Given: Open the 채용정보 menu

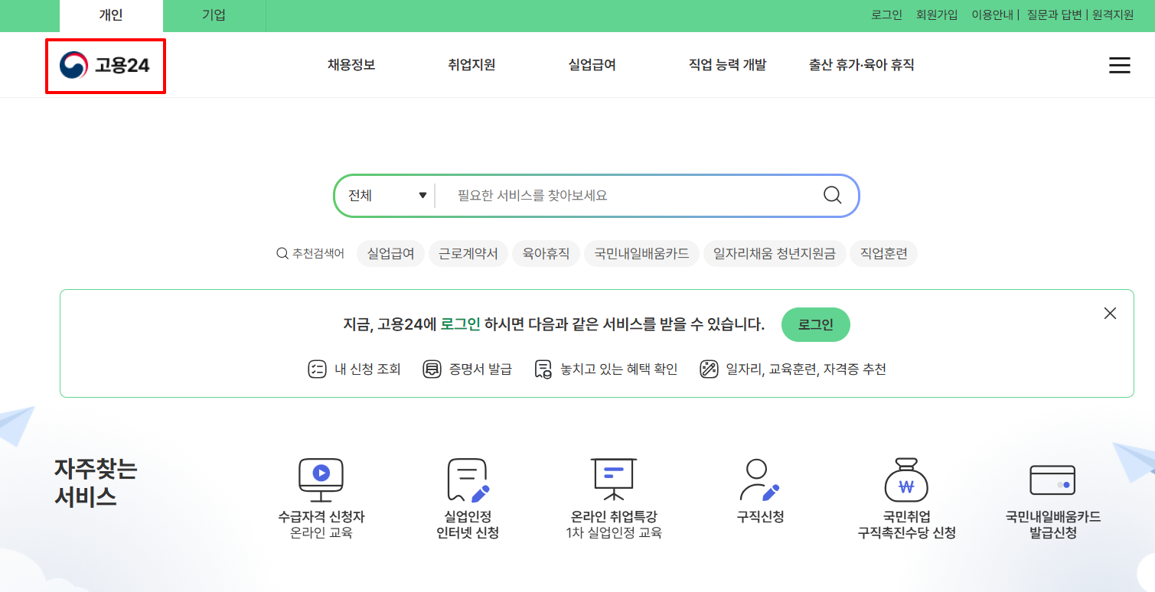Looking at the screenshot, I should [351, 65].
